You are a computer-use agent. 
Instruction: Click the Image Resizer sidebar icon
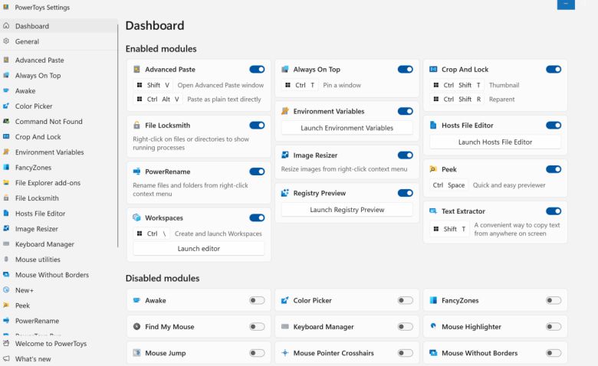[7, 229]
